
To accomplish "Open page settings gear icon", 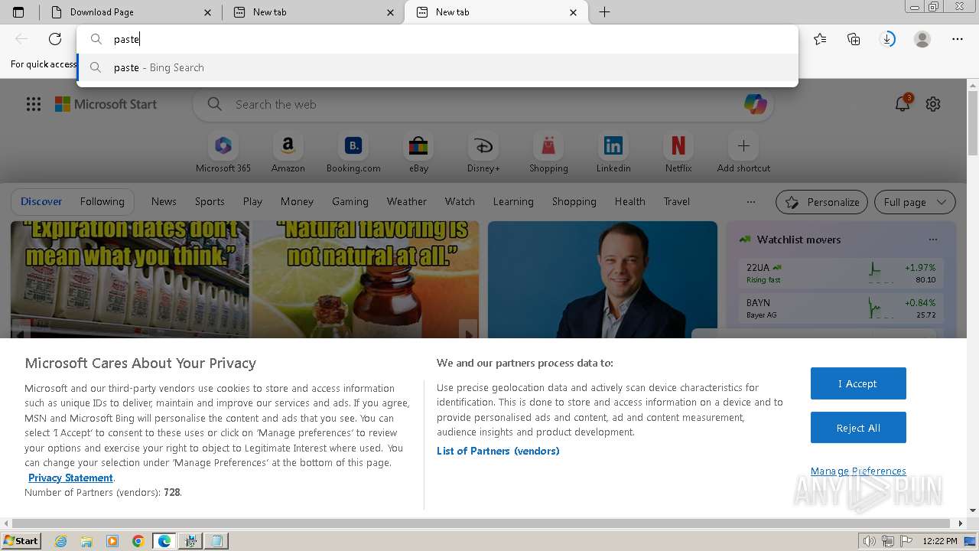I will click(933, 104).
